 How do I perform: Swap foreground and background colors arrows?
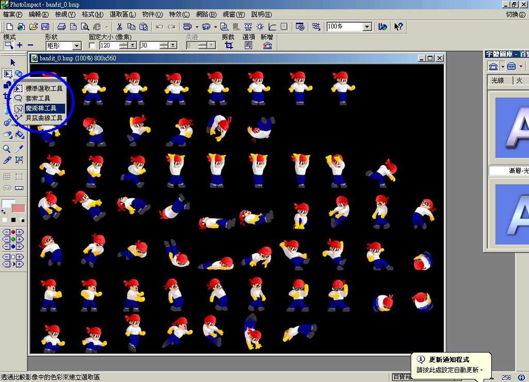click(4, 212)
